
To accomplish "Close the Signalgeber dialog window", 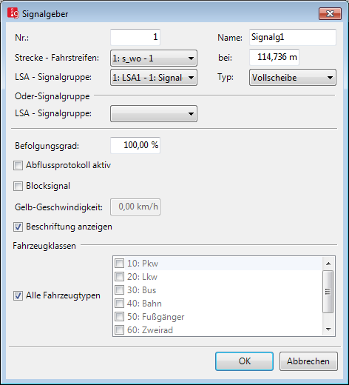I will [x=330, y=13].
